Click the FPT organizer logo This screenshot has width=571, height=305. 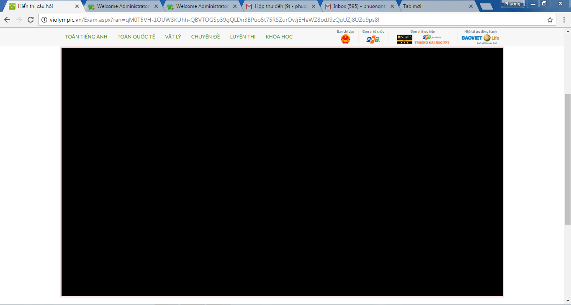click(373, 39)
